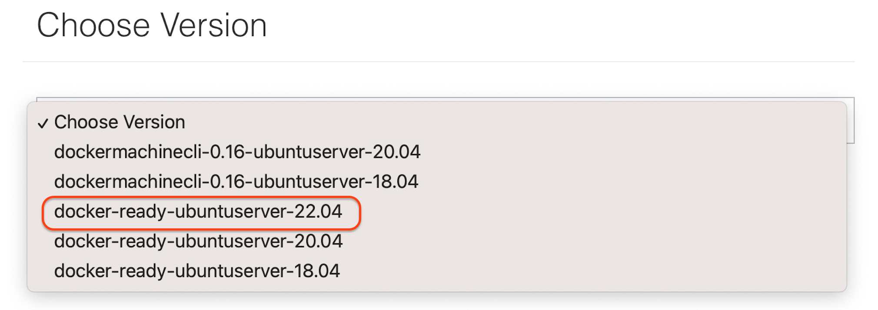
Task: Pick the highlighted red-outlined version entry
Action: point(198,212)
